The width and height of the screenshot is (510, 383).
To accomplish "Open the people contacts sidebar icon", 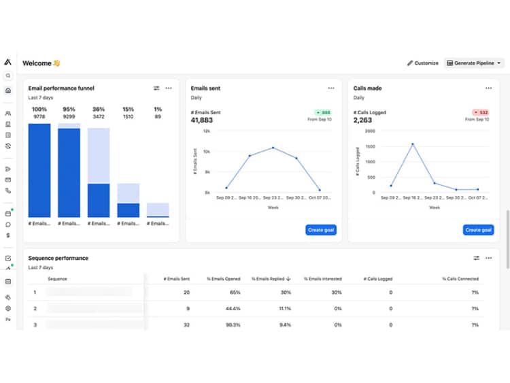I will (8, 114).
